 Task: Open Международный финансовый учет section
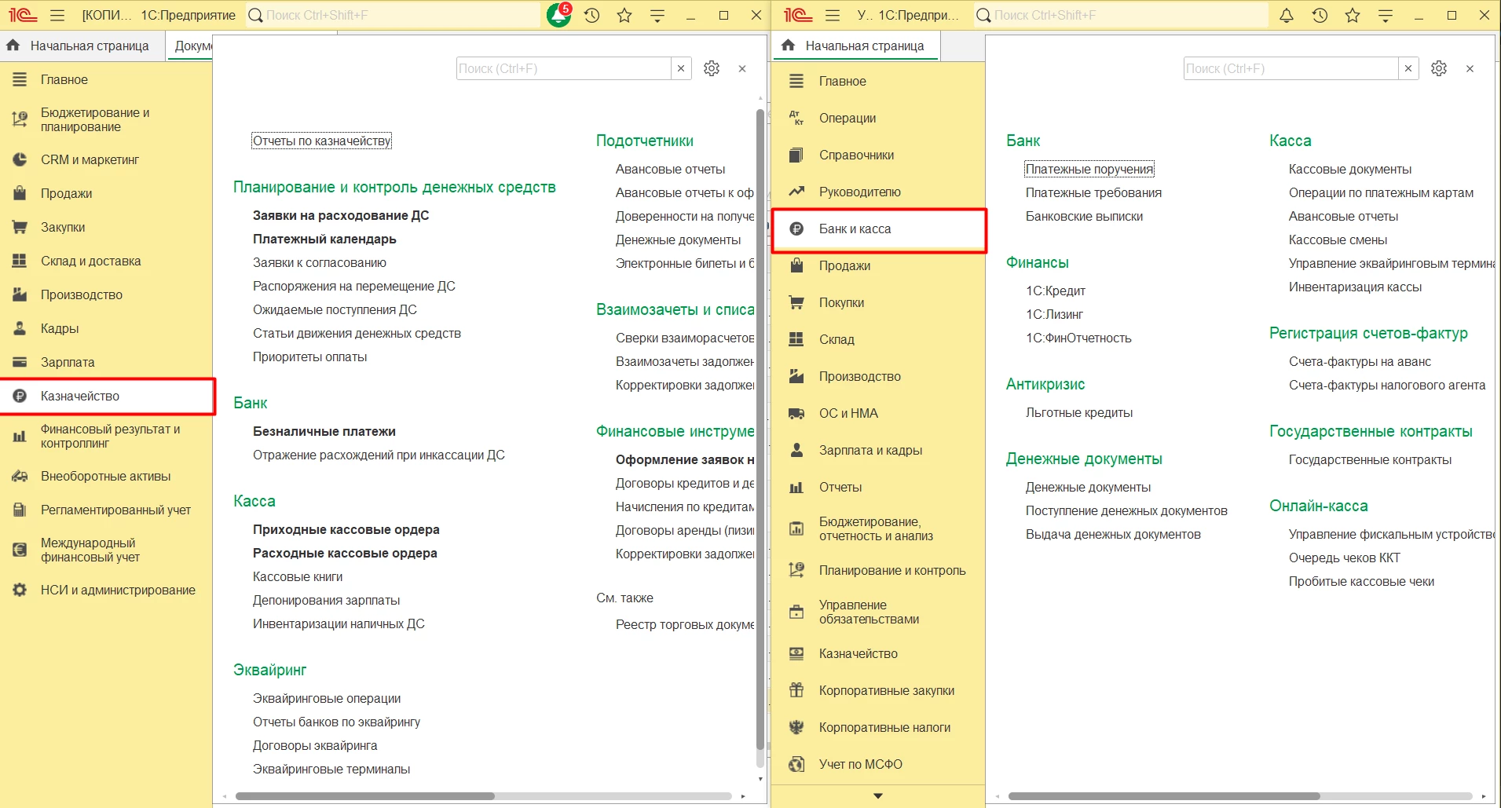(x=106, y=550)
